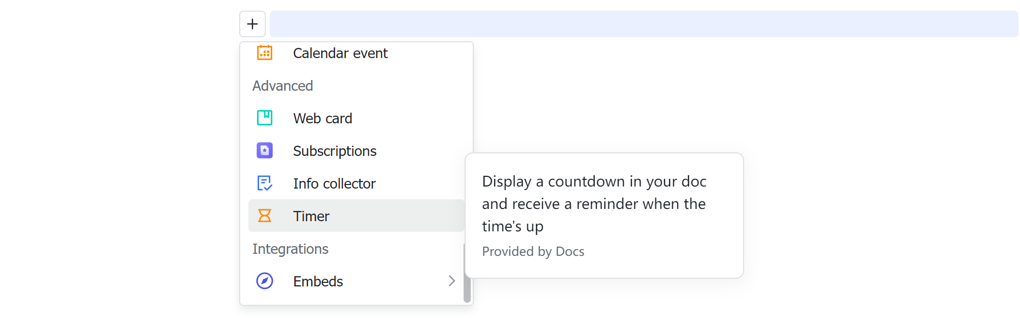This screenshot has width=1020, height=318.
Task: Click the Integrations section header
Action: tap(290, 249)
